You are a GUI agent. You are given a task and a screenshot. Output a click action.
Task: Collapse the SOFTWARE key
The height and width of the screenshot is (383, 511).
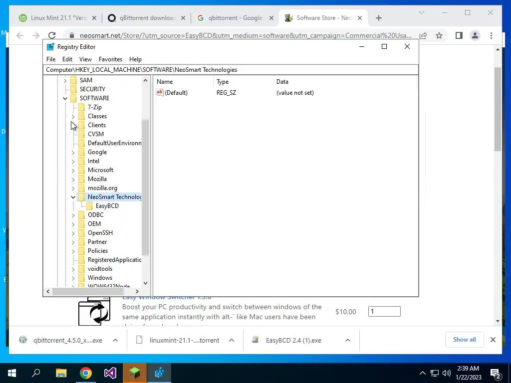[65, 98]
